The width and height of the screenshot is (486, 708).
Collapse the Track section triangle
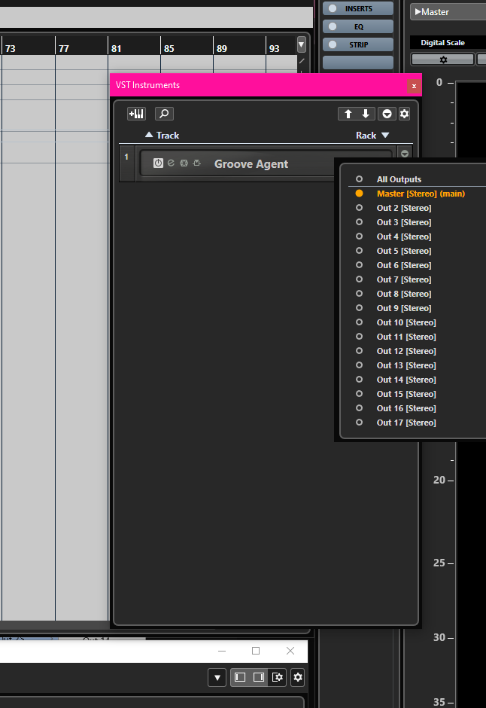pos(149,135)
